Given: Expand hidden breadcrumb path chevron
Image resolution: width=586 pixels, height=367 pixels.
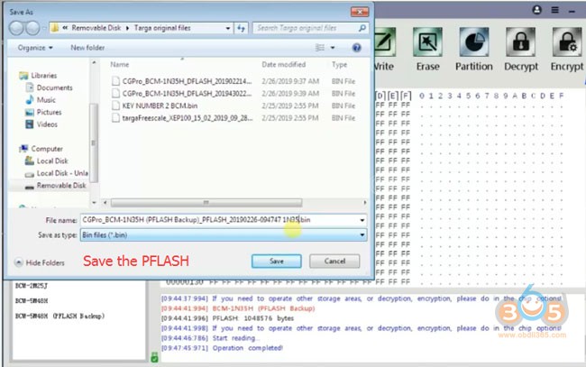Looking at the screenshot, I should [65, 28].
